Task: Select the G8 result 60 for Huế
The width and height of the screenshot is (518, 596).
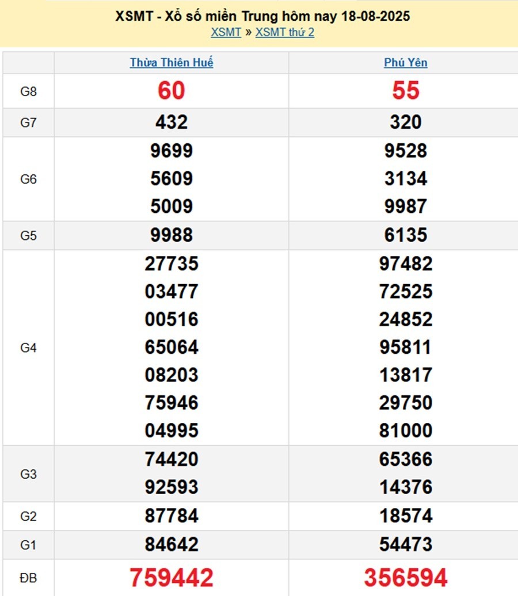Action: (172, 91)
